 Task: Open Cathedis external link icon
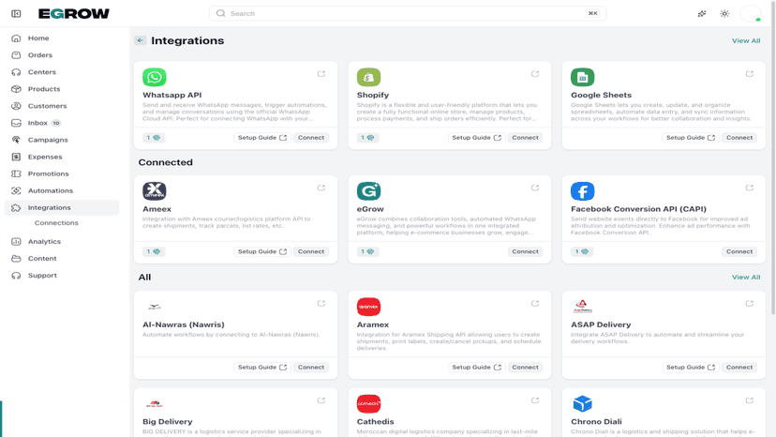pyautogui.click(x=535, y=400)
